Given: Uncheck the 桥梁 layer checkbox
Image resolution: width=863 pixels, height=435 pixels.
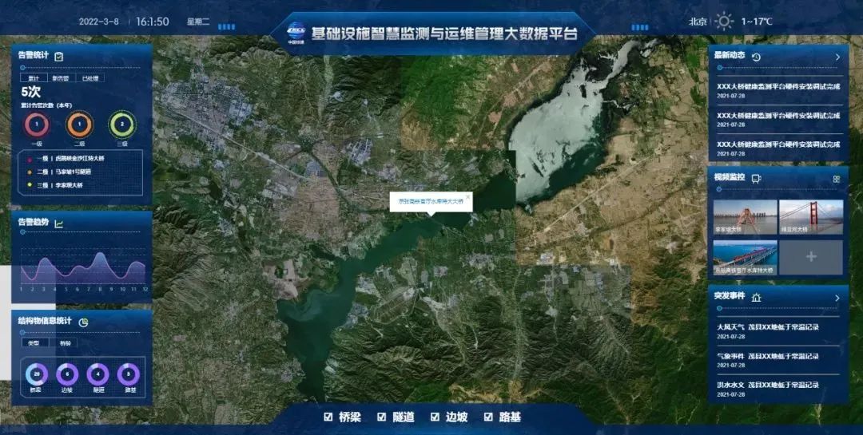Looking at the screenshot, I should coord(328,417).
